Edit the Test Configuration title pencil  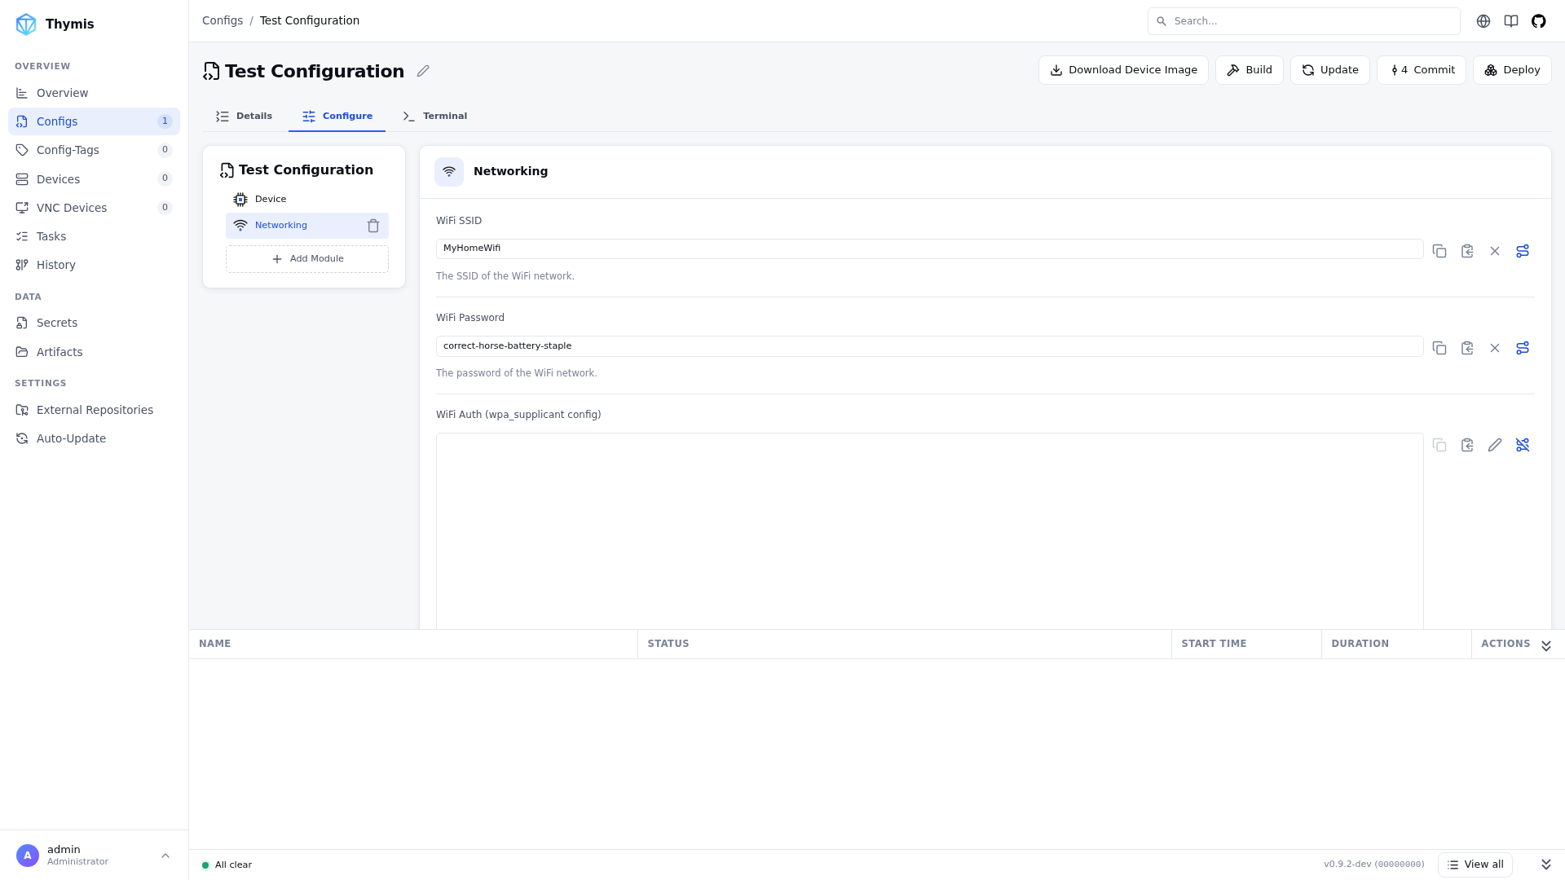(423, 71)
